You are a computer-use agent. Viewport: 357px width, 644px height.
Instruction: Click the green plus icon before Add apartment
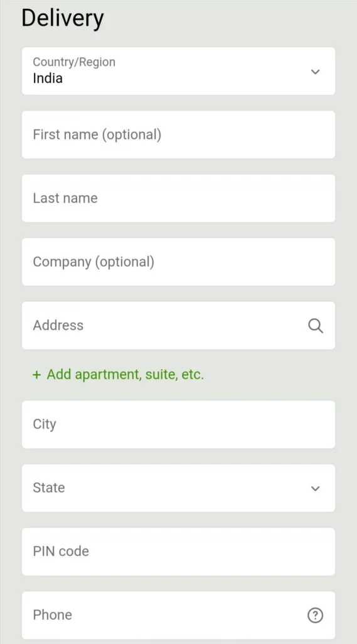pyautogui.click(x=37, y=375)
